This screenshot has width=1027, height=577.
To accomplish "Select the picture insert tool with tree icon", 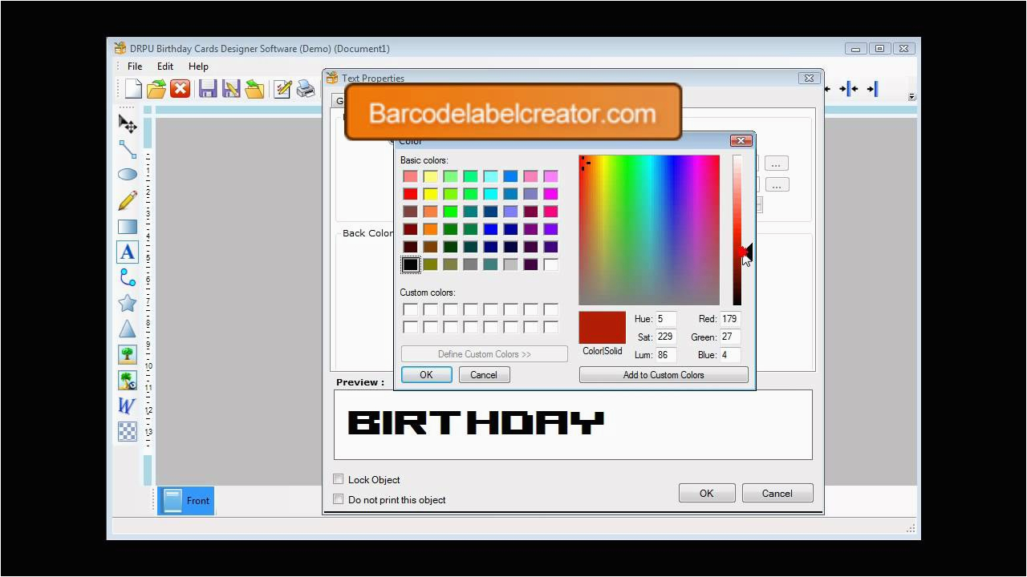I will pyautogui.click(x=127, y=353).
